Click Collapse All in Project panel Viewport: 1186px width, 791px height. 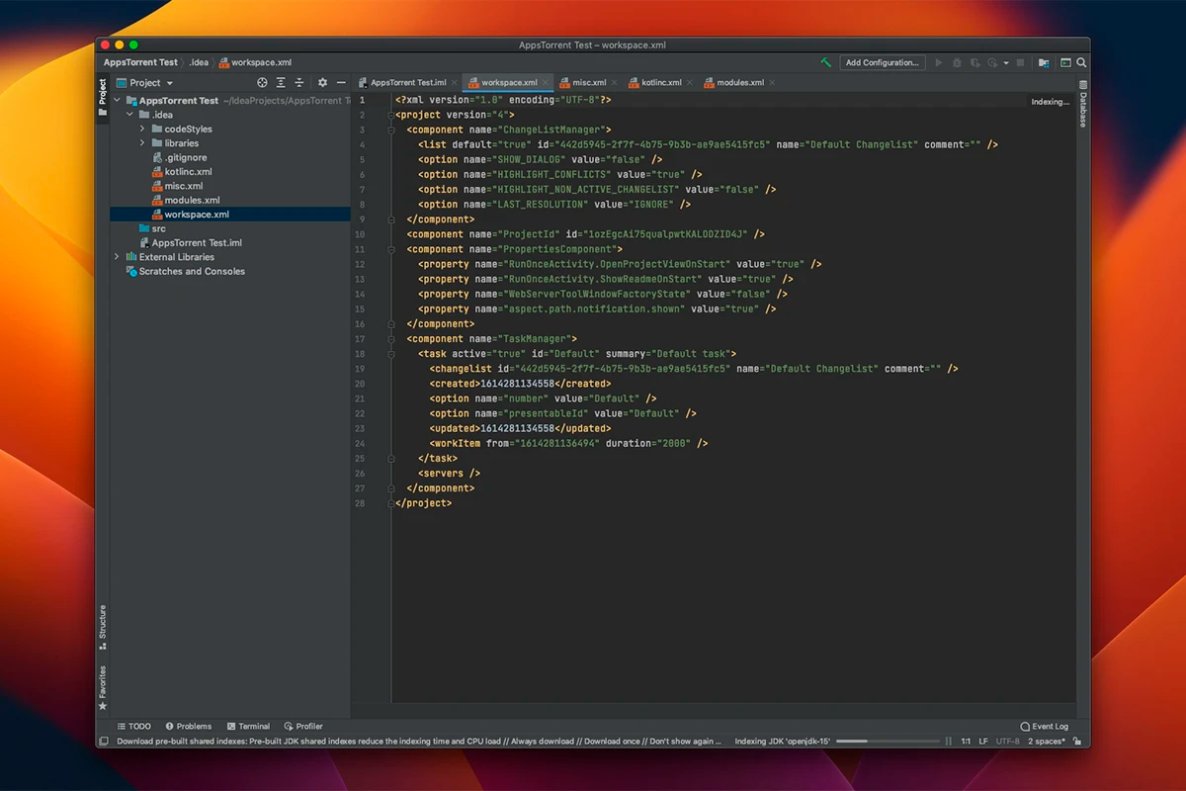click(x=299, y=83)
